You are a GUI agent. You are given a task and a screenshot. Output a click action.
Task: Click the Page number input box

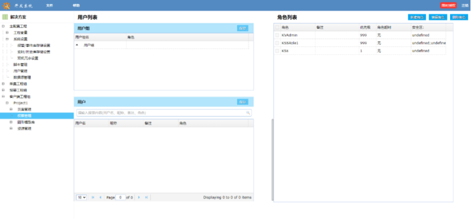tap(120, 197)
